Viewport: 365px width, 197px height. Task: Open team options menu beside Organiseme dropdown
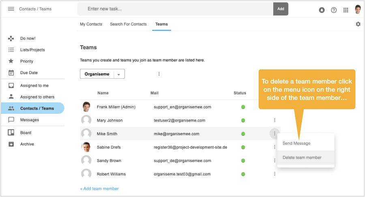(159, 74)
